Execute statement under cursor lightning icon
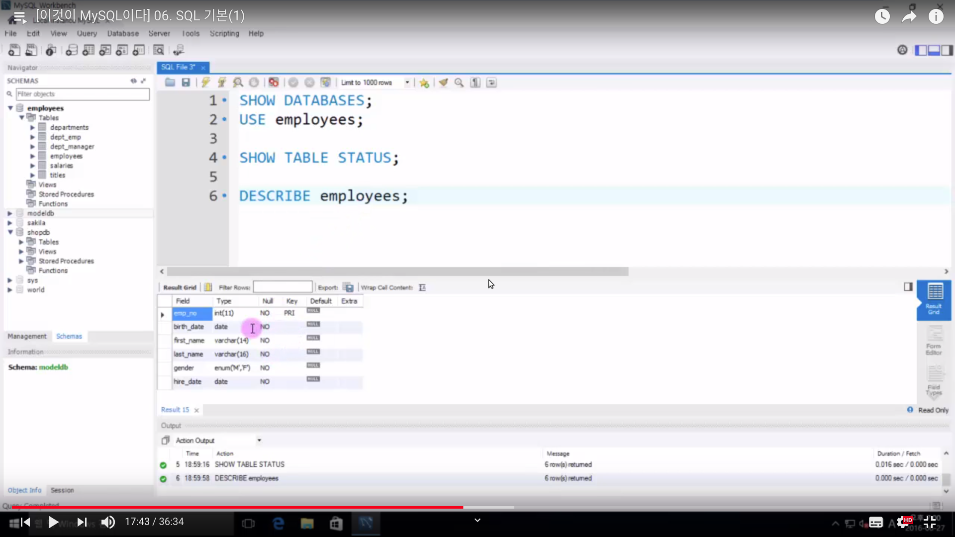 [x=222, y=83]
